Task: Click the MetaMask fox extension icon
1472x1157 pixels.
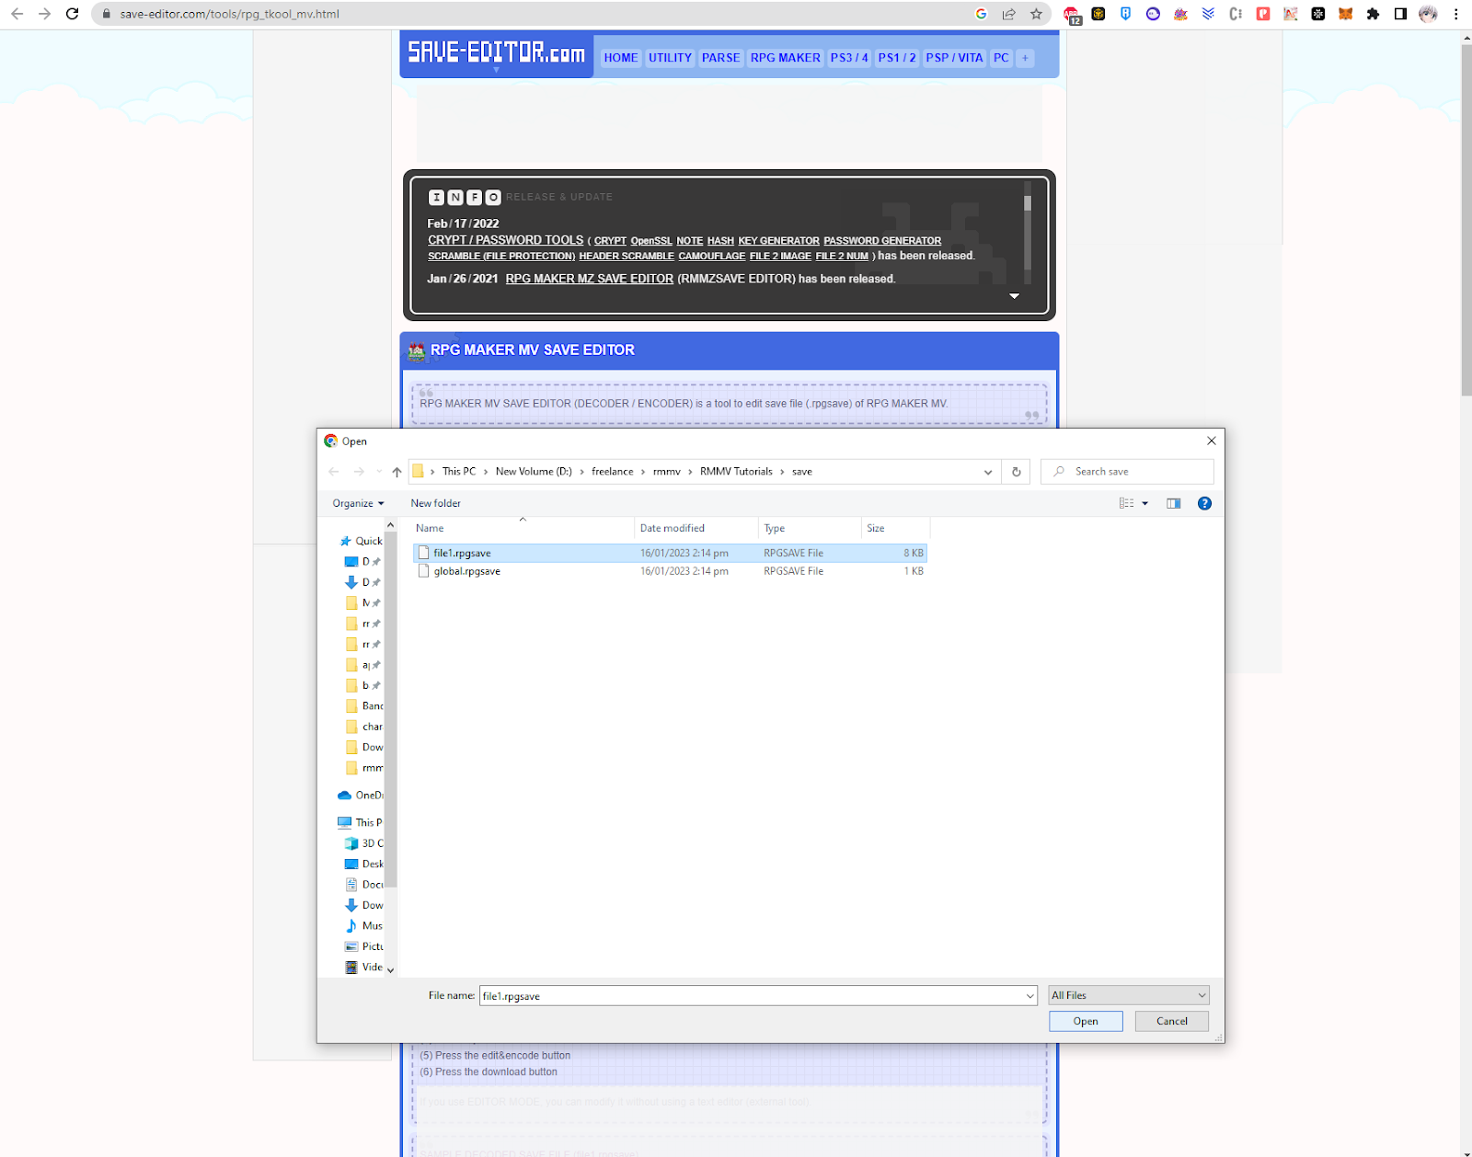Action: pyautogui.click(x=1345, y=14)
